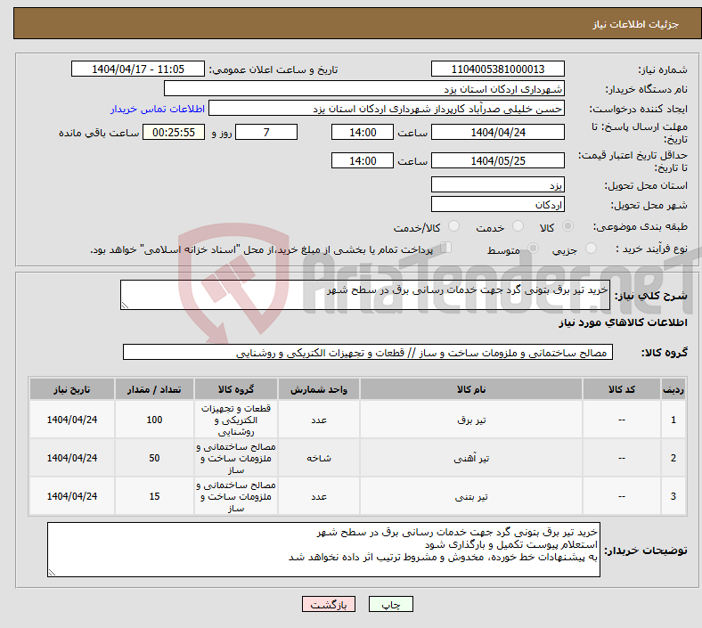Click the building materials group cell in the تیر بتنی row
The height and width of the screenshot is (628, 702).
pos(236,496)
